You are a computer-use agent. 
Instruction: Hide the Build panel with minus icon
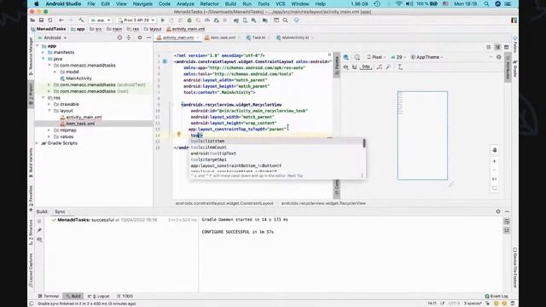[507, 211]
